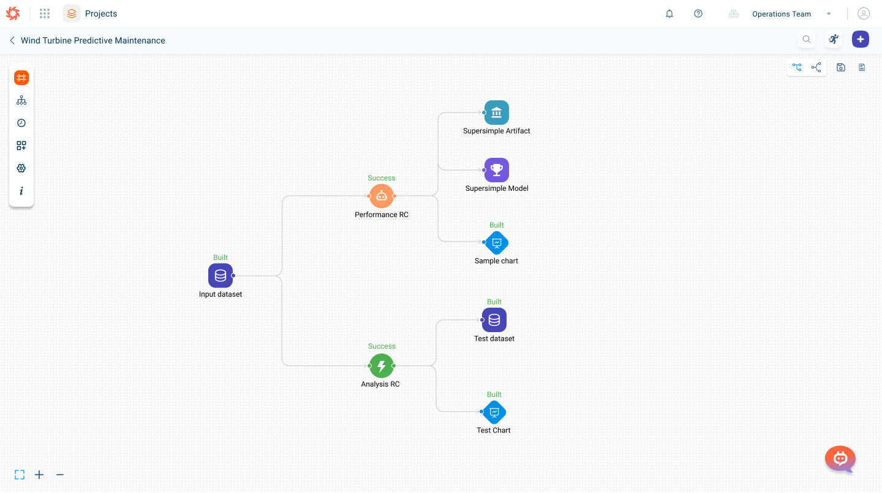
Task: Toggle the running jobs indicator icon
Action: click(x=833, y=39)
